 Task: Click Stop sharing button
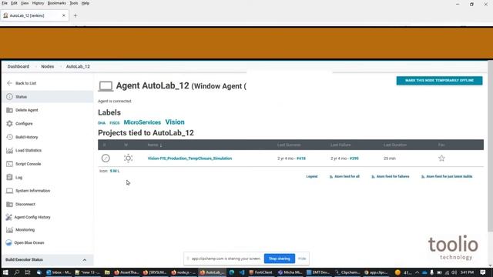[x=280, y=259]
